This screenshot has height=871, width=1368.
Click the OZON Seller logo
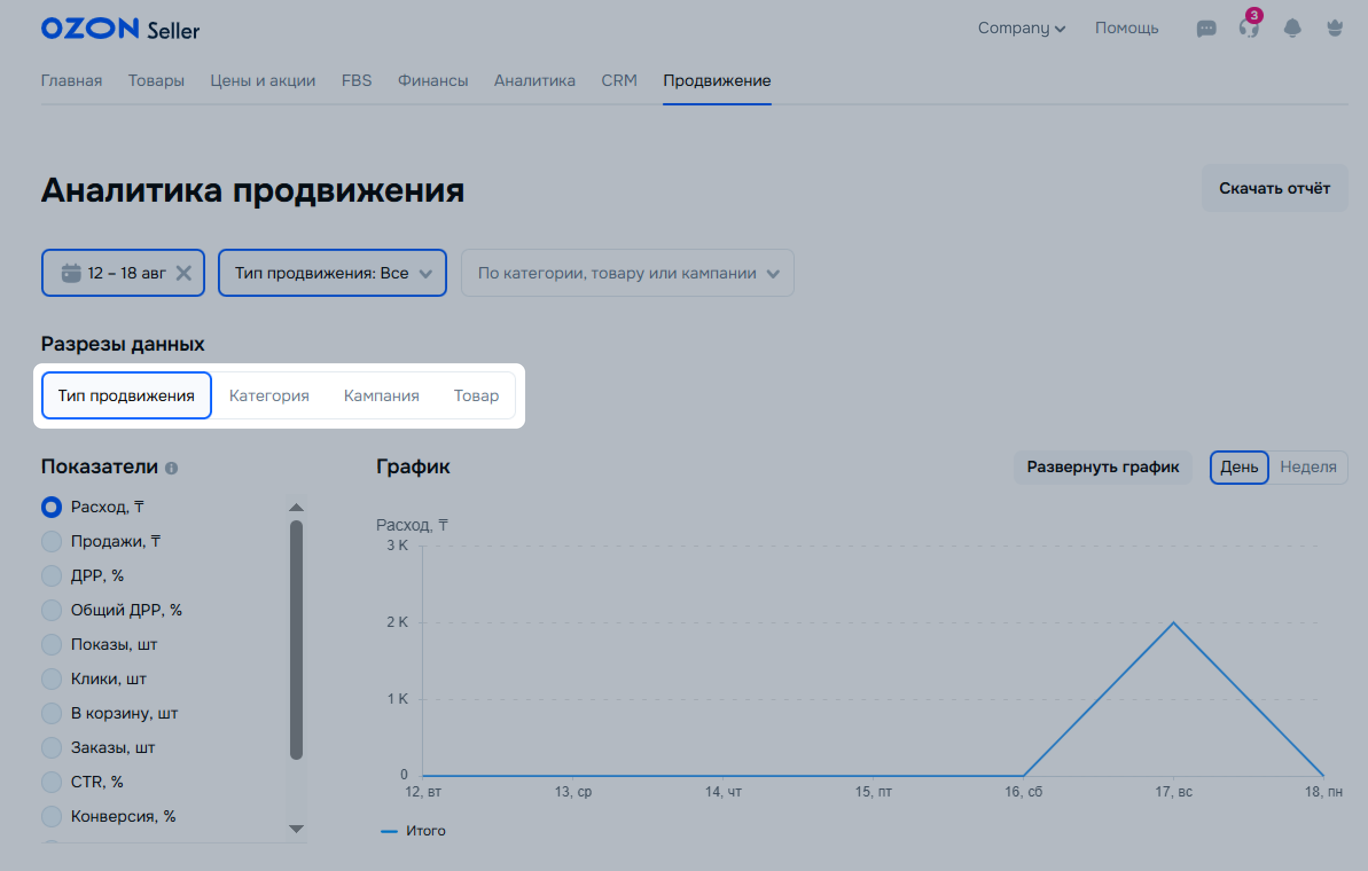click(x=120, y=29)
